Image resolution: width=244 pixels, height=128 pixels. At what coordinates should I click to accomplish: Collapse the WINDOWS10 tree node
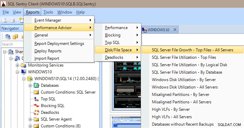tap(18, 72)
